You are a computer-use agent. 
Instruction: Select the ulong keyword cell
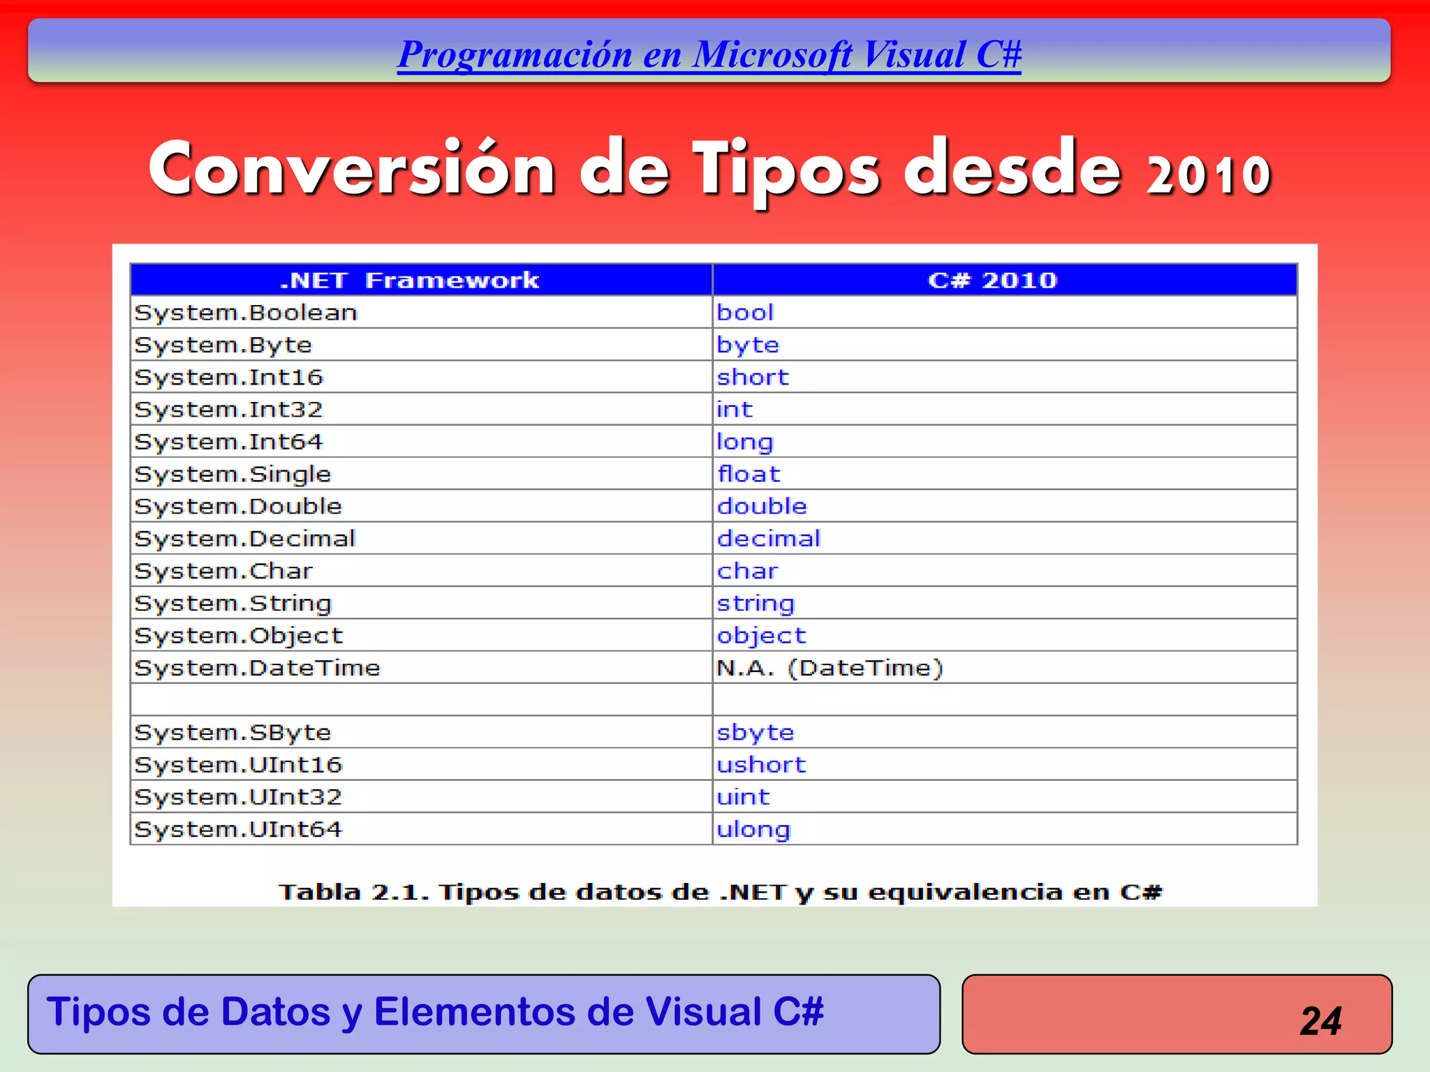(x=1005, y=829)
